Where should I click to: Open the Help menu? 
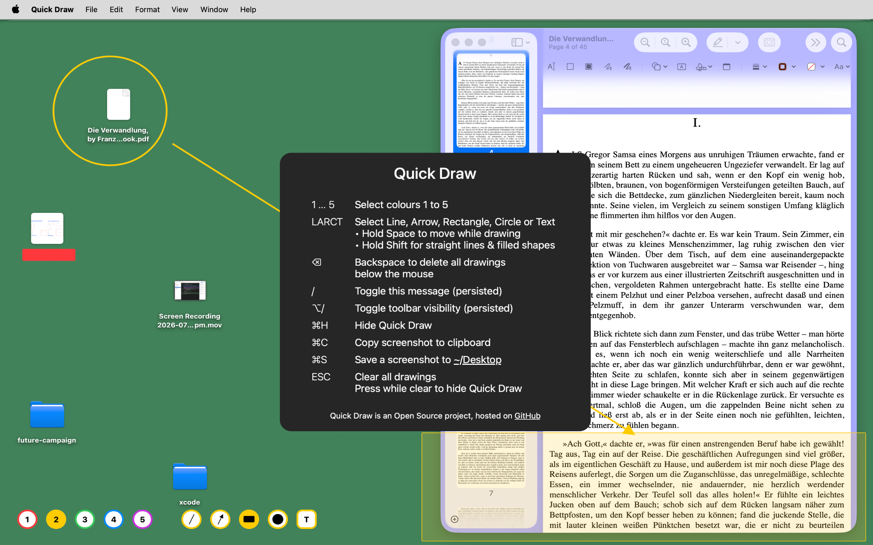[x=248, y=10]
